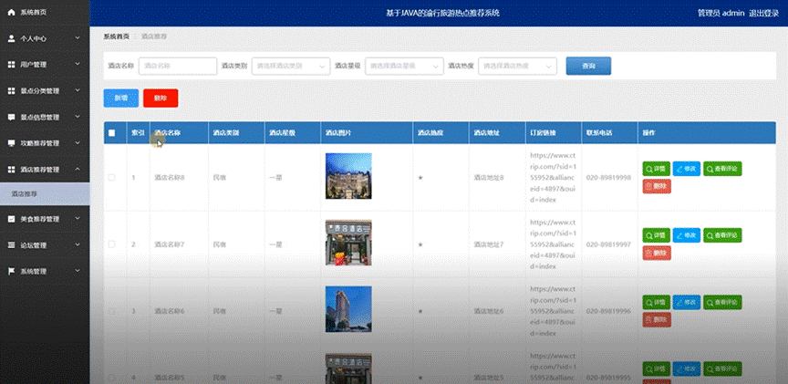Image resolution: width=788 pixels, height=384 pixels.
Task: Click the cell 酒店地址7
Action: (489, 244)
